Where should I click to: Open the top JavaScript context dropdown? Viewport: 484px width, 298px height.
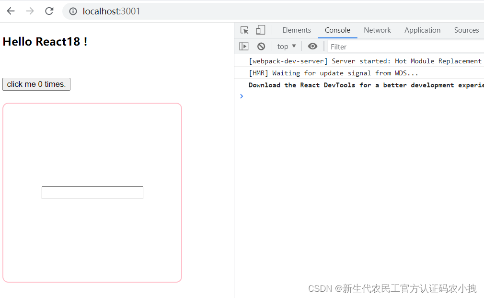coord(287,47)
